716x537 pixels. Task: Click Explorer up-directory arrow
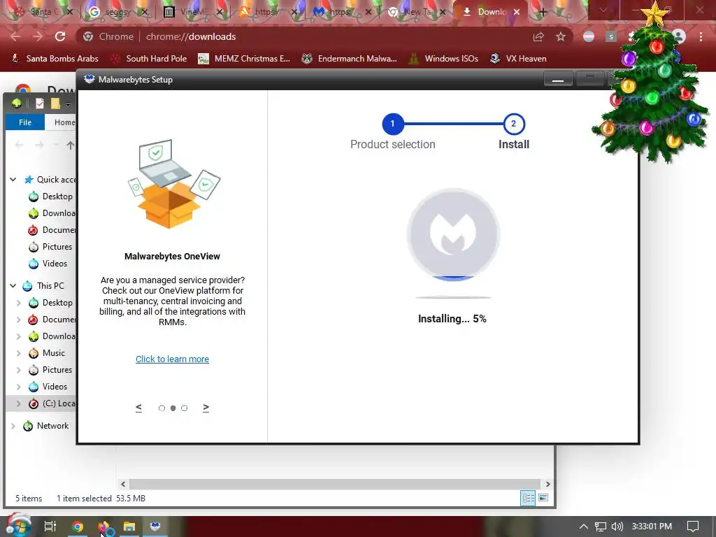tap(70, 145)
